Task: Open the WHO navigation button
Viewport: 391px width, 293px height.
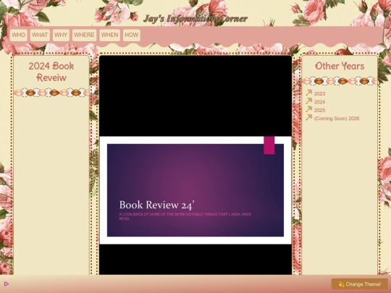Action: tap(18, 35)
